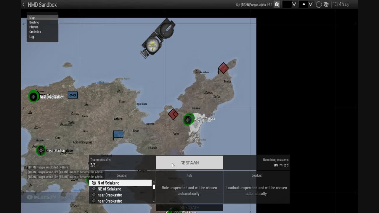Open the Log menu item
Viewport: 379px width, 213px height.
click(x=42, y=37)
